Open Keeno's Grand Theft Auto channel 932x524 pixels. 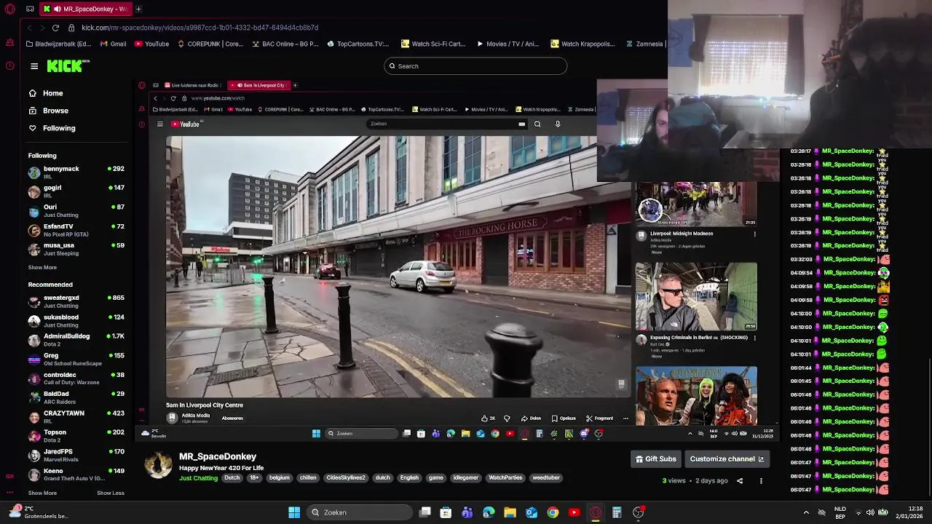pos(76,475)
